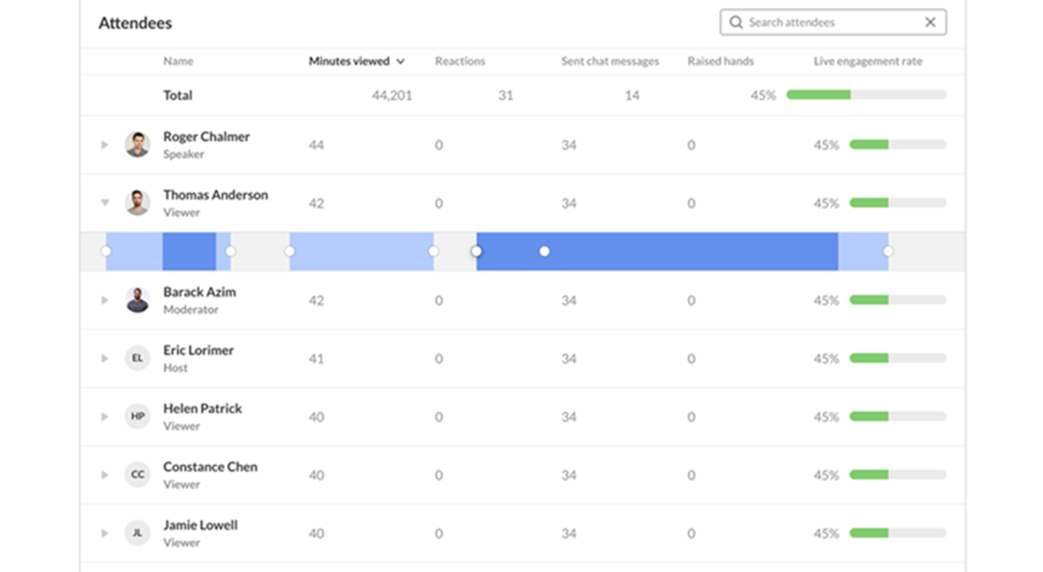The height and width of the screenshot is (572, 1043).
Task: Expand Barack Azim's attendee details
Action: tap(105, 300)
